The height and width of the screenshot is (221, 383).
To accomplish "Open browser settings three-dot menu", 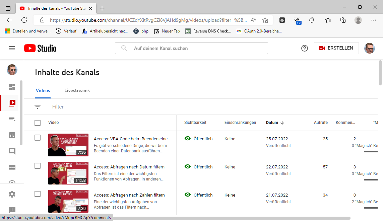I will coord(374,20).
